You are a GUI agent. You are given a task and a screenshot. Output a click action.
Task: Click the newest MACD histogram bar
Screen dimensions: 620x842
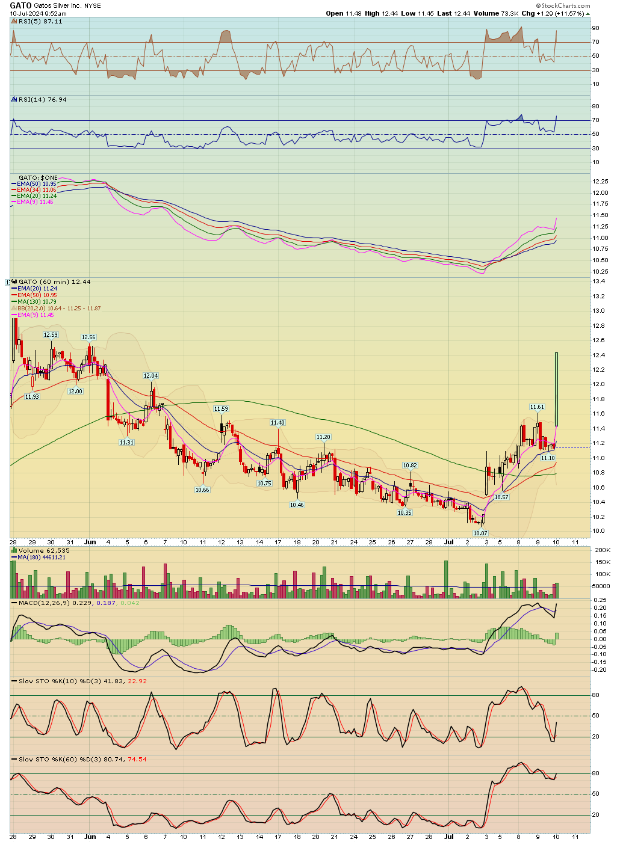(557, 636)
